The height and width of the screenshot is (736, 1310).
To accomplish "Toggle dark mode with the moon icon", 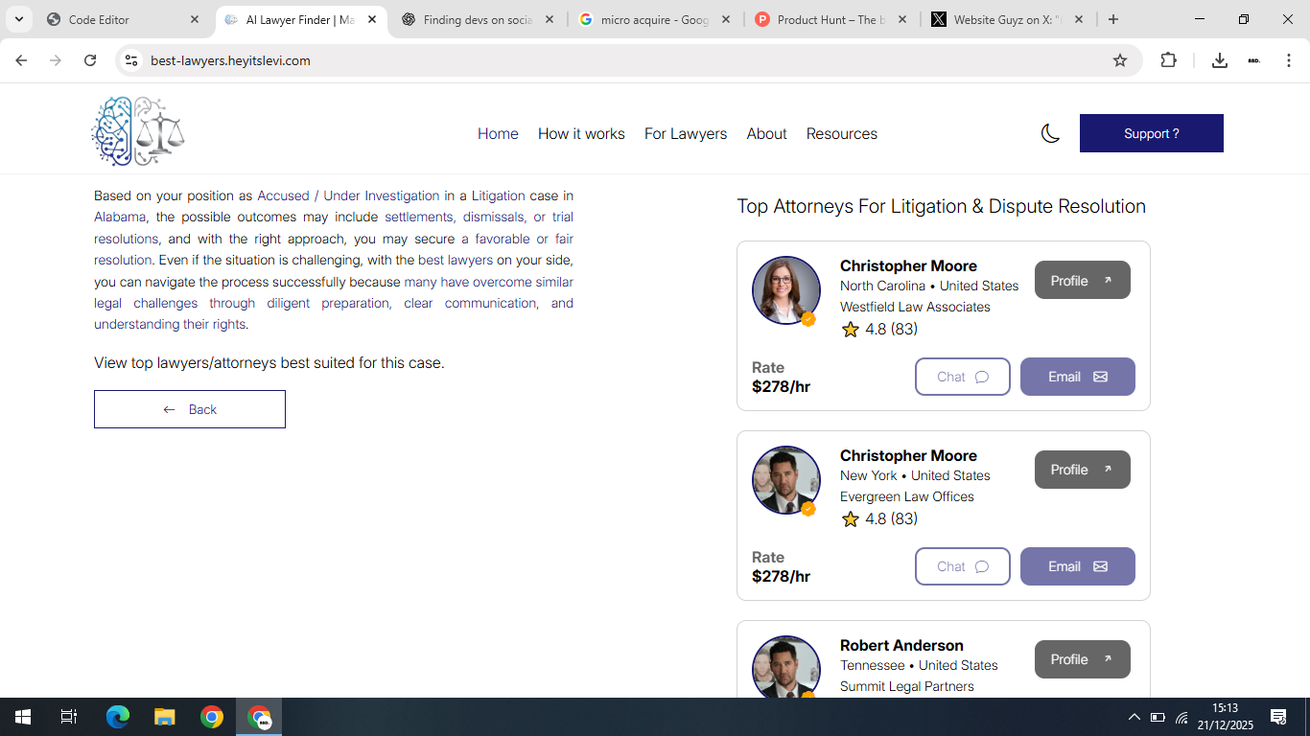I will pyautogui.click(x=1050, y=133).
